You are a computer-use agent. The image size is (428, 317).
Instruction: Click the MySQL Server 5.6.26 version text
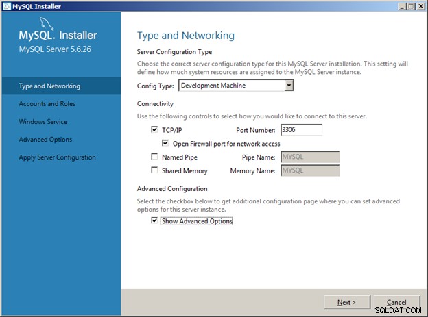pyautogui.click(x=55, y=49)
